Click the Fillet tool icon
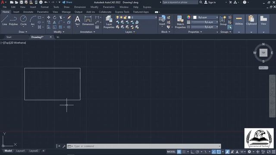This screenshot has height=155, width=276. 61,22
